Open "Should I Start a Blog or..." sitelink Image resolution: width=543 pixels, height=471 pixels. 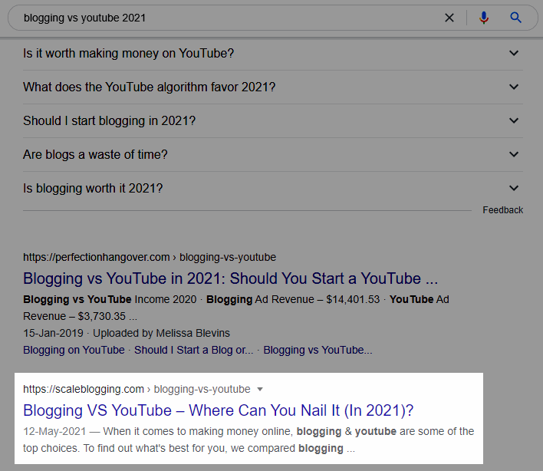click(x=193, y=350)
